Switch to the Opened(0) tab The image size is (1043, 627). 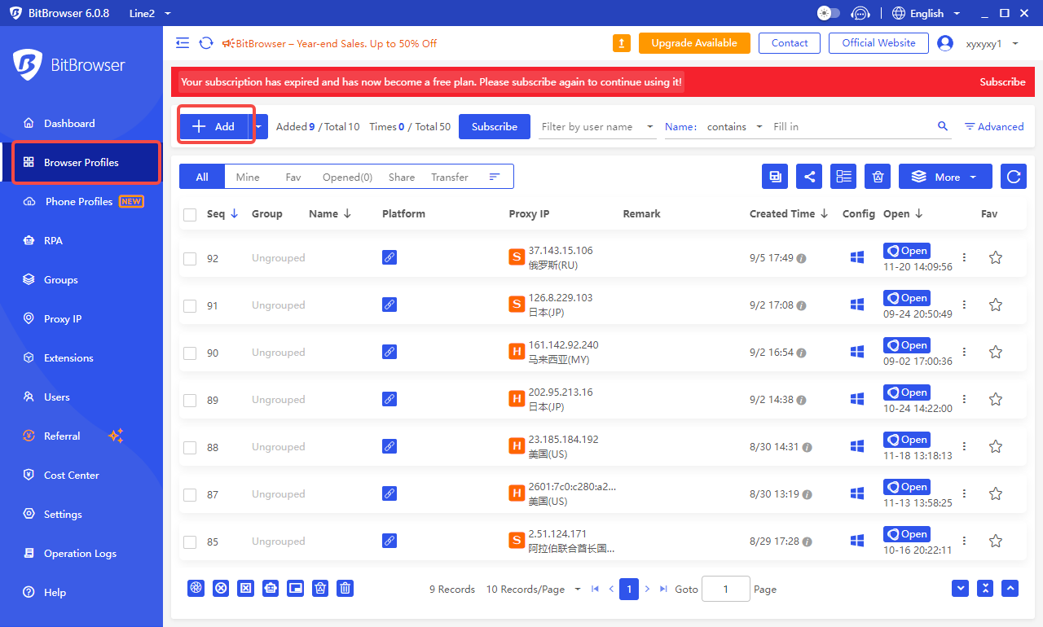click(x=347, y=177)
